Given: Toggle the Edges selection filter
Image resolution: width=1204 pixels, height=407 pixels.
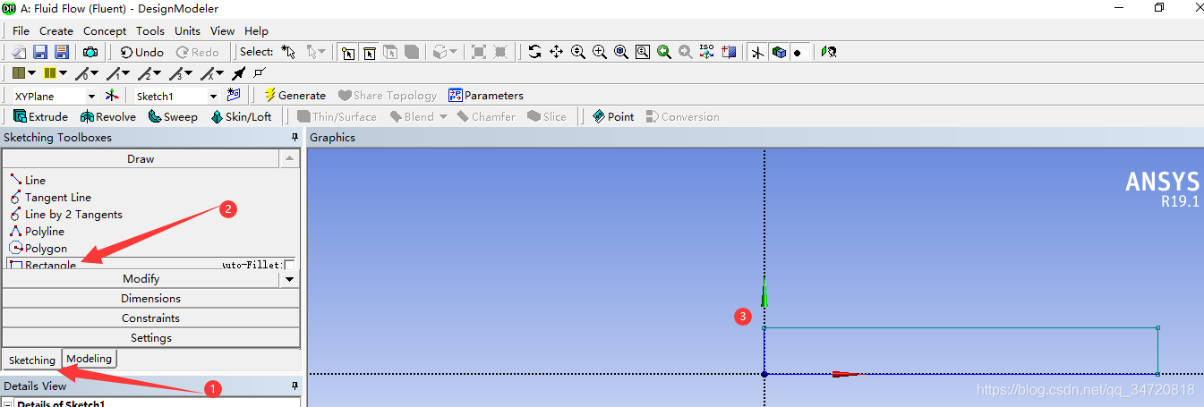Looking at the screenshot, I should 369,52.
